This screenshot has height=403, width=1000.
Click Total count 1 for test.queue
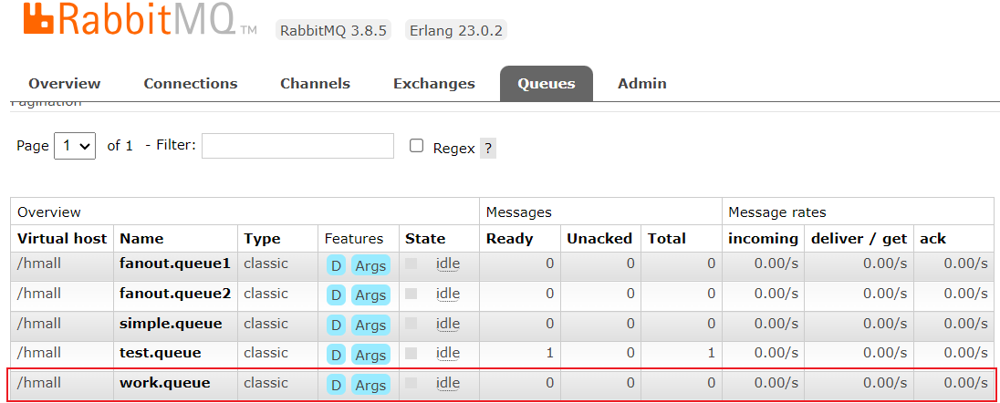(711, 353)
